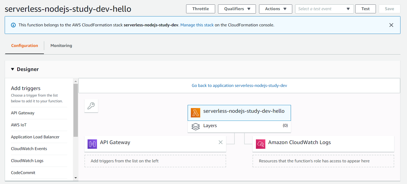
Task: Open the Actions dropdown menu
Action: point(276,9)
